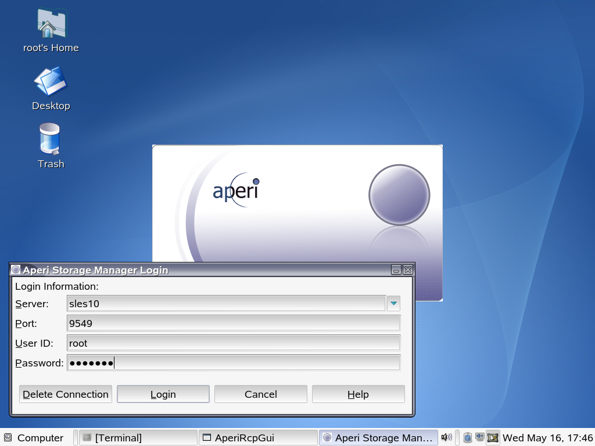This screenshot has width=595, height=446.
Task: Expand the Server dropdown arrow
Action: coord(394,303)
